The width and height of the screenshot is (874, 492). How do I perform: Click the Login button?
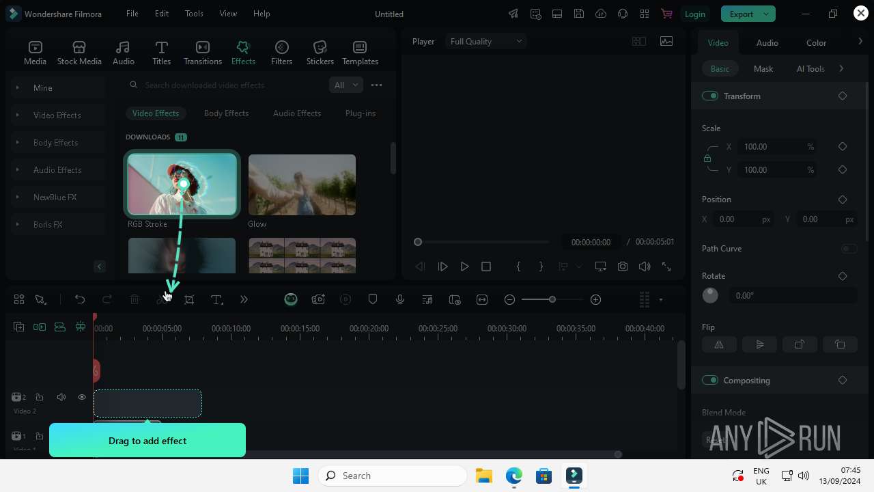click(x=695, y=14)
